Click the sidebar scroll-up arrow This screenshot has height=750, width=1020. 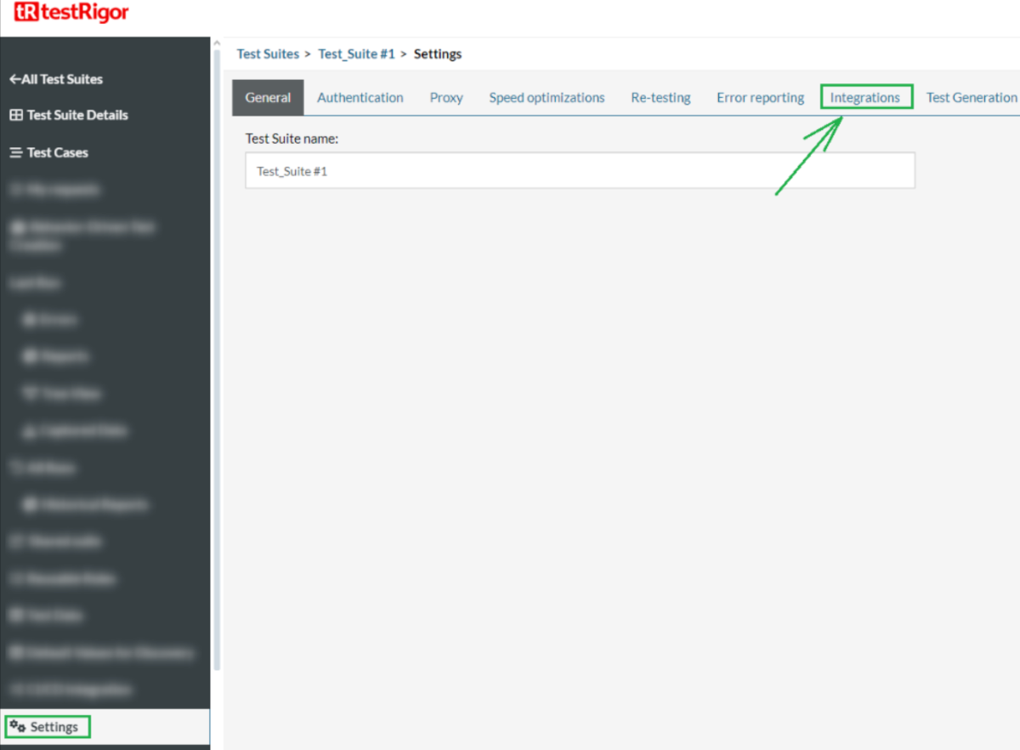click(x=217, y=43)
